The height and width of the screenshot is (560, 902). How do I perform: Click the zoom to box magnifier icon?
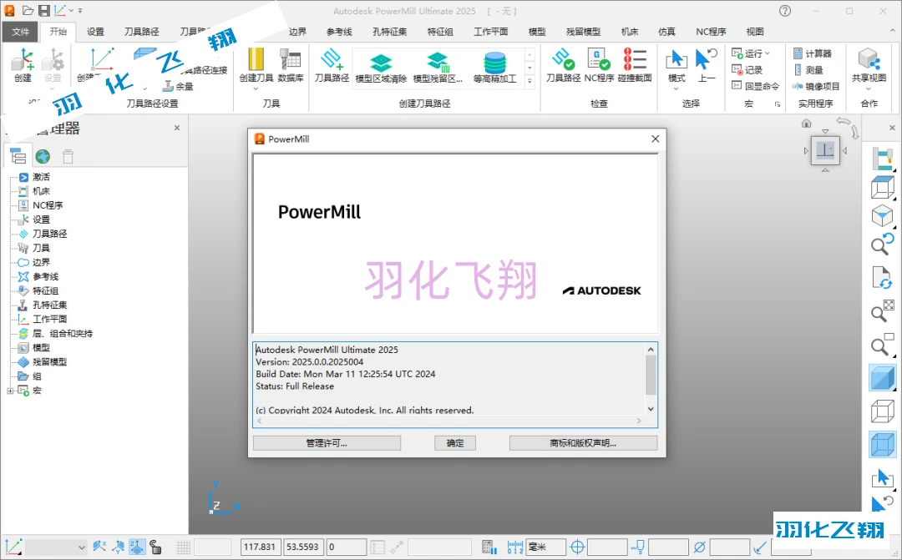click(x=882, y=345)
